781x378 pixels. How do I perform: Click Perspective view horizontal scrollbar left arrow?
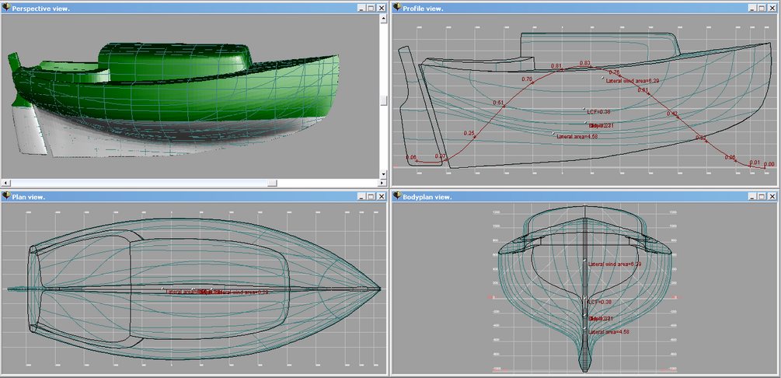[x=5, y=183]
